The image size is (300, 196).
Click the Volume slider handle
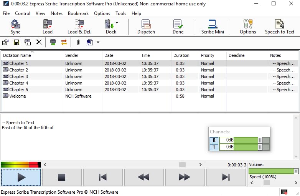point(296,171)
